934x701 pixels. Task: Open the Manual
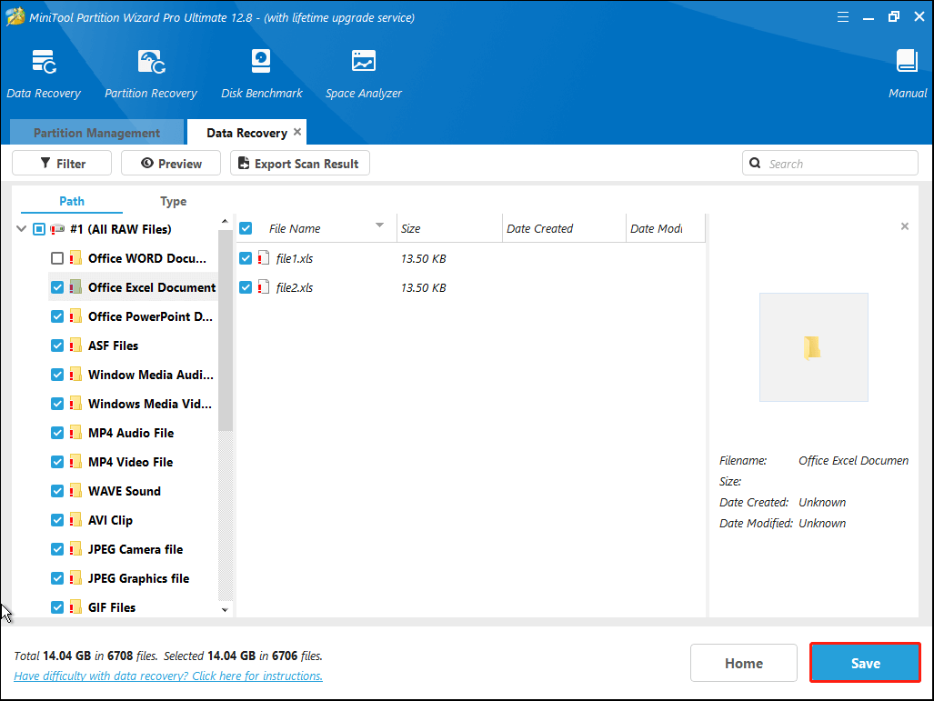907,71
